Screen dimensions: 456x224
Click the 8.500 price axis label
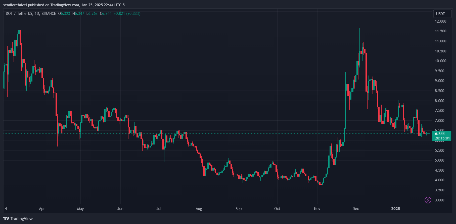coord(440,91)
